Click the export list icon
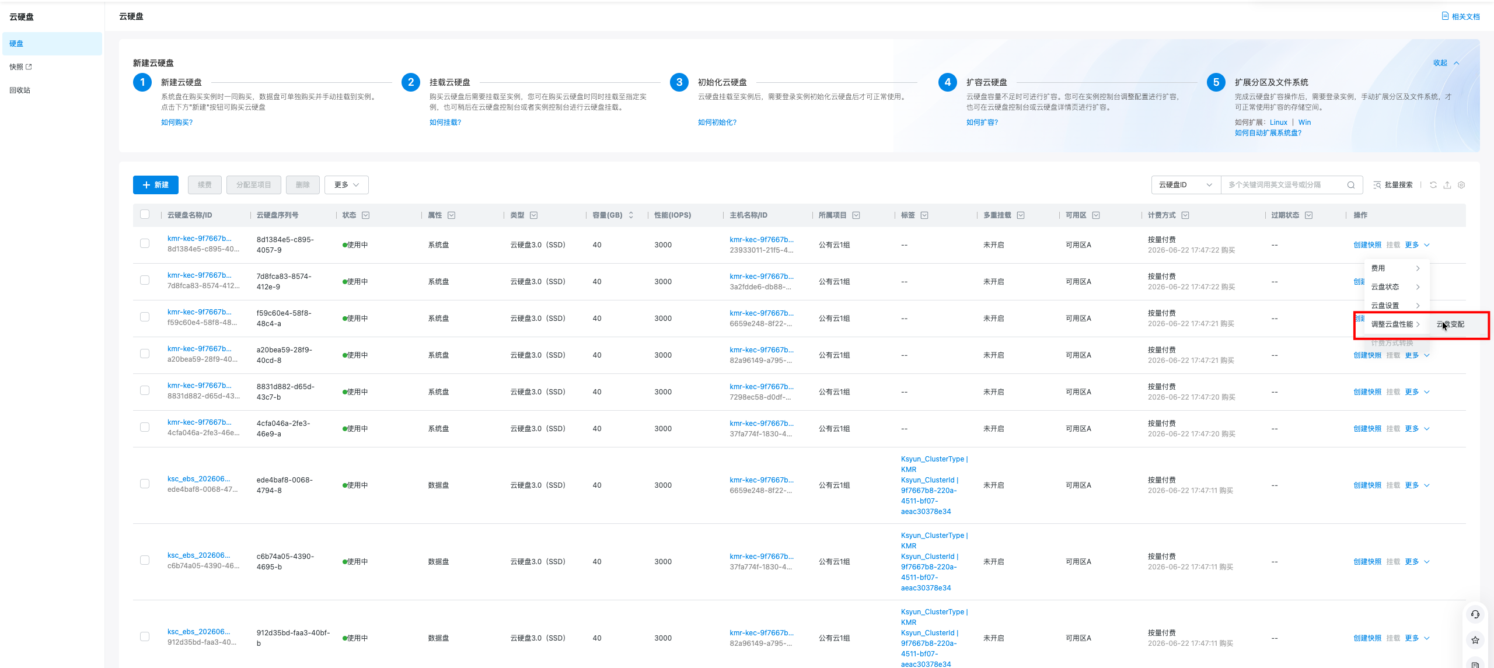 tap(1447, 185)
